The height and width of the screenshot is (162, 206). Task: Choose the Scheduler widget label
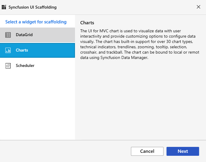(x=25, y=65)
